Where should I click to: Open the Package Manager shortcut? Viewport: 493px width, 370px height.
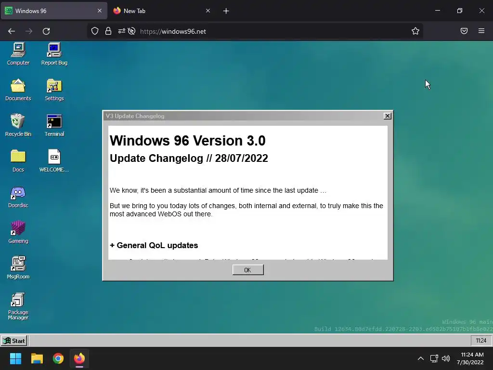[18, 306]
